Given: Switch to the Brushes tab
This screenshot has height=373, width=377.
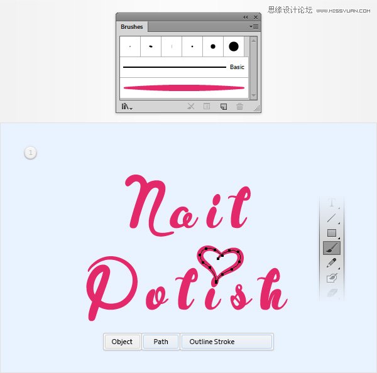Looking at the screenshot, I should coord(132,26).
